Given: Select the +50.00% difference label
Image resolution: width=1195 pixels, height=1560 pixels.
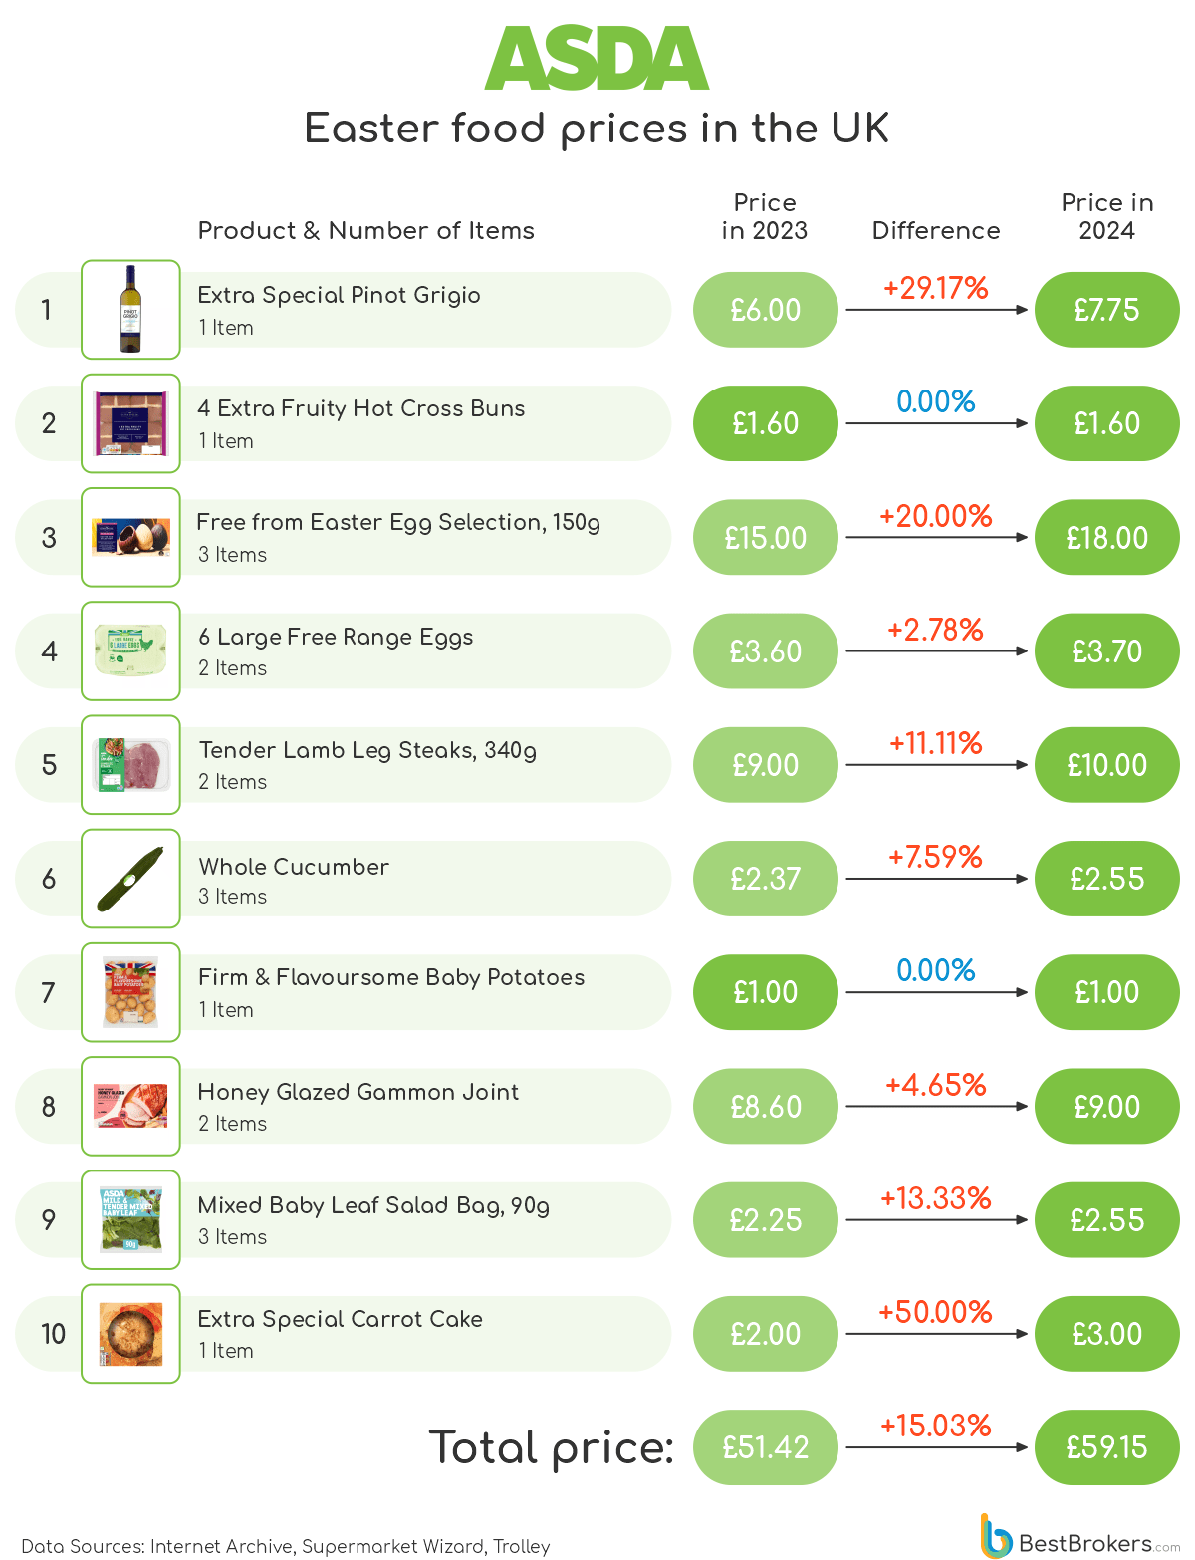Looking at the screenshot, I should coord(935,1312).
